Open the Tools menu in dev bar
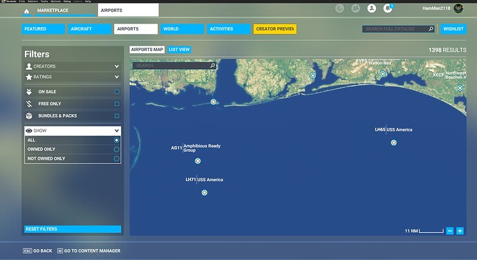 [44, 1]
